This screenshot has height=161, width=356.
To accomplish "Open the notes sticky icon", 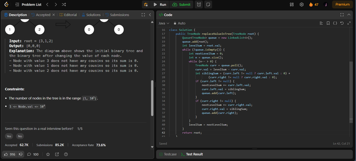I will [x=208, y=4].
